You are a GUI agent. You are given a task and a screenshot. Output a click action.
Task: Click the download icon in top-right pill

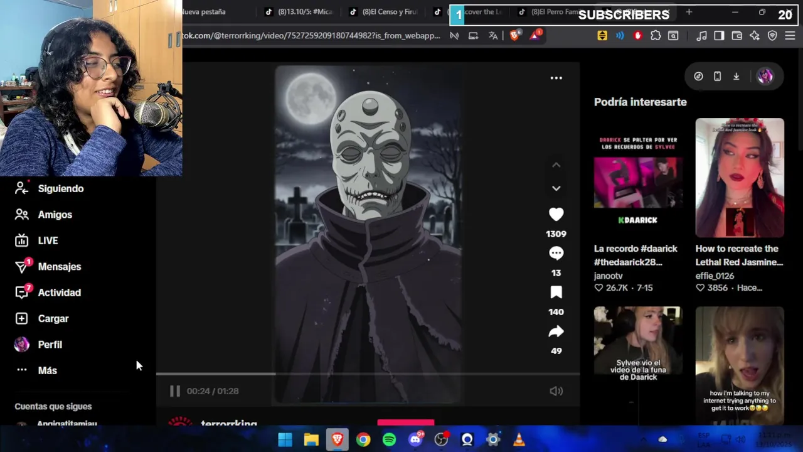click(x=736, y=77)
